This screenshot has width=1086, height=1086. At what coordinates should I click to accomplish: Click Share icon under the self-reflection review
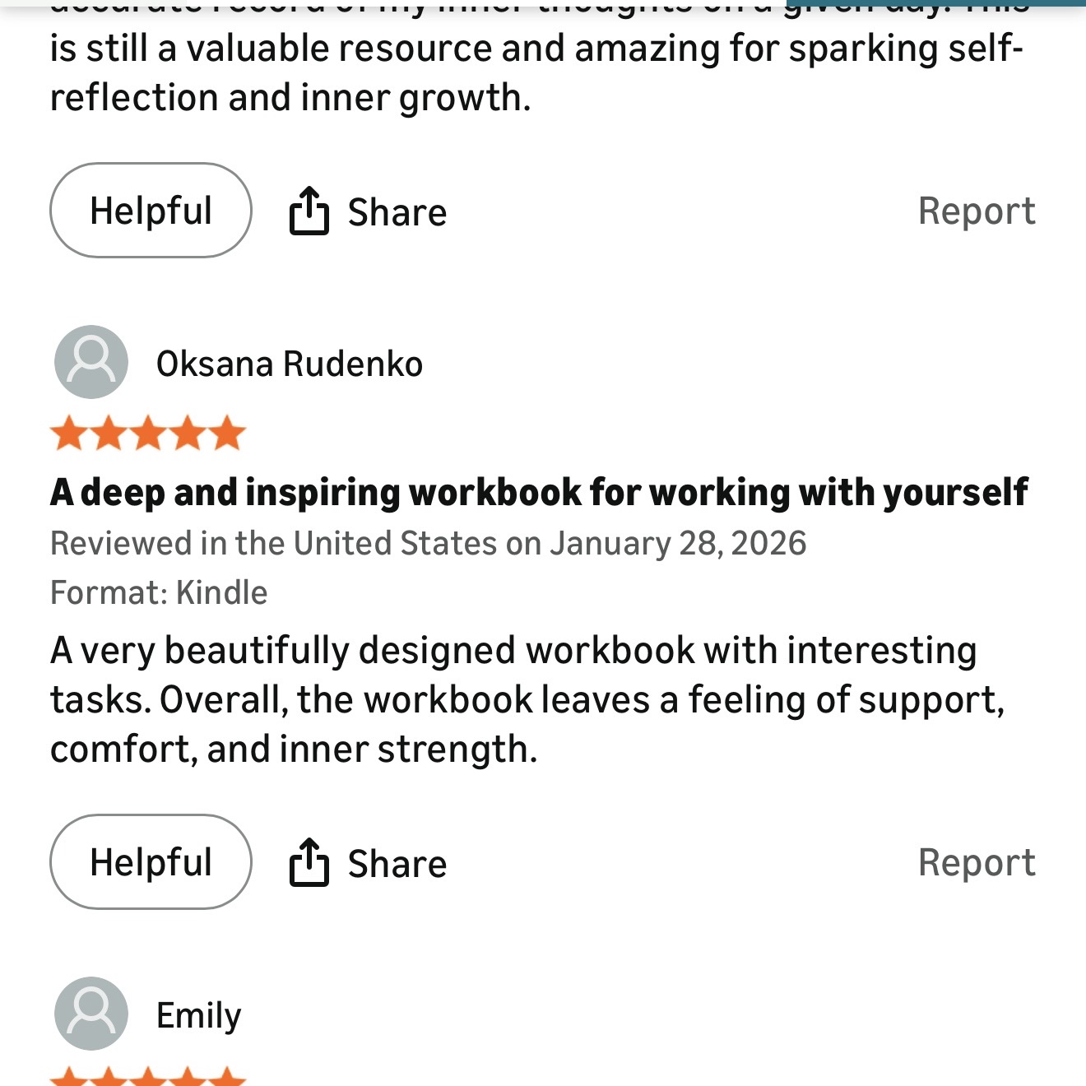309,211
